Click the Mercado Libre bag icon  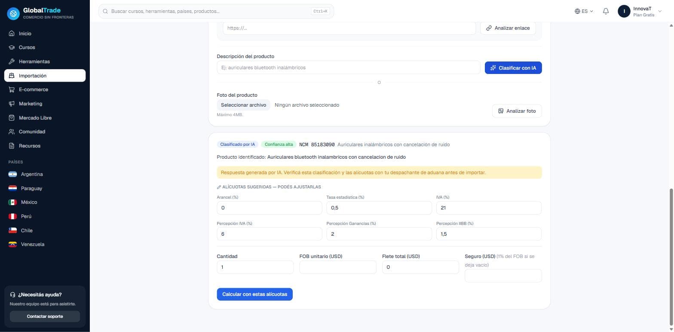(12, 118)
